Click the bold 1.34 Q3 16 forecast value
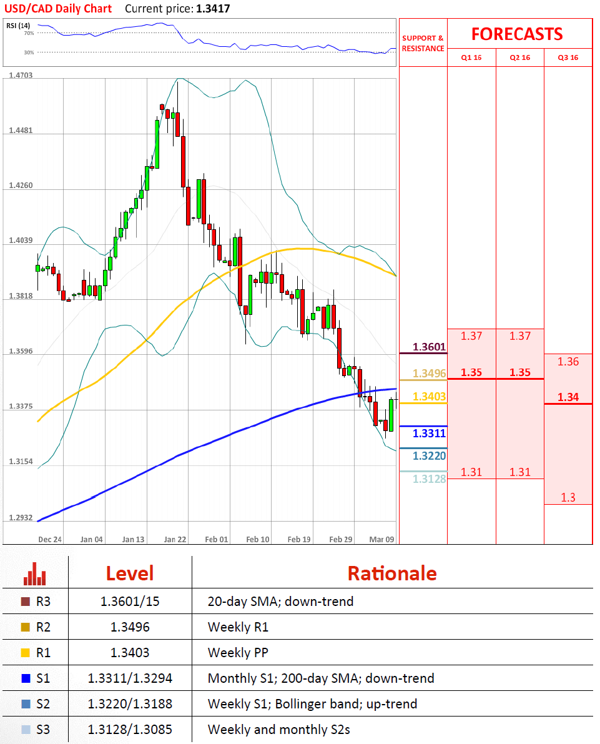Screen dimensions: 600x744 click(x=568, y=397)
